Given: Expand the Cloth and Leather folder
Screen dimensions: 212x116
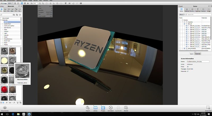Looking at the screenshot, I should tap(3, 26).
